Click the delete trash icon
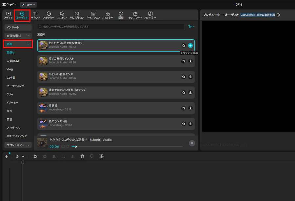Viewport: 295px width, 201px height. click(82, 156)
